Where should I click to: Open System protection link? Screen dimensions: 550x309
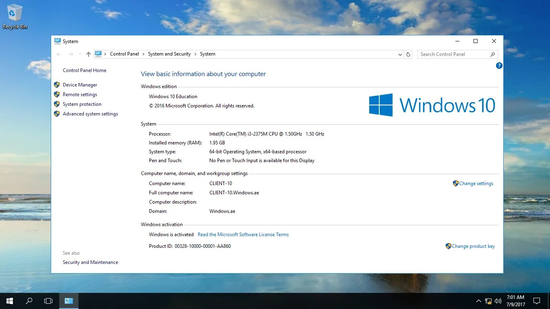(82, 104)
